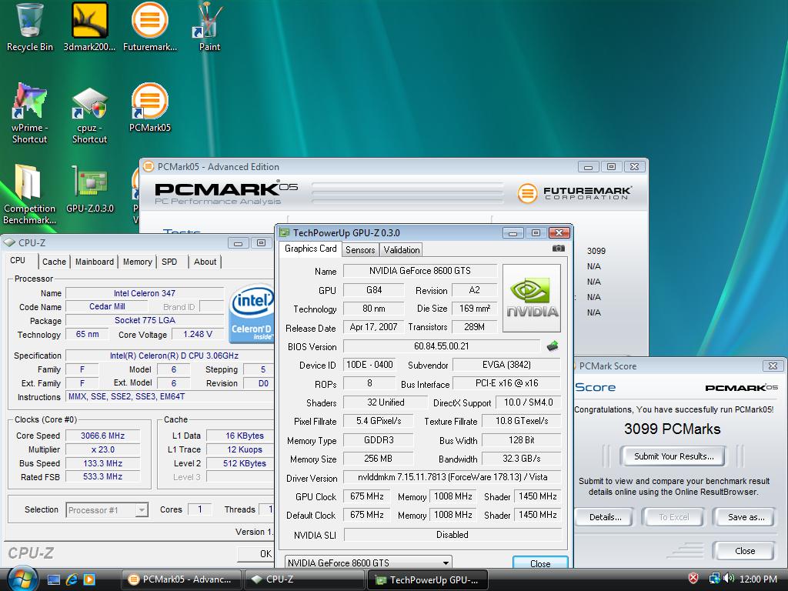
Task: Click Submit Your Results button
Action: (673, 456)
